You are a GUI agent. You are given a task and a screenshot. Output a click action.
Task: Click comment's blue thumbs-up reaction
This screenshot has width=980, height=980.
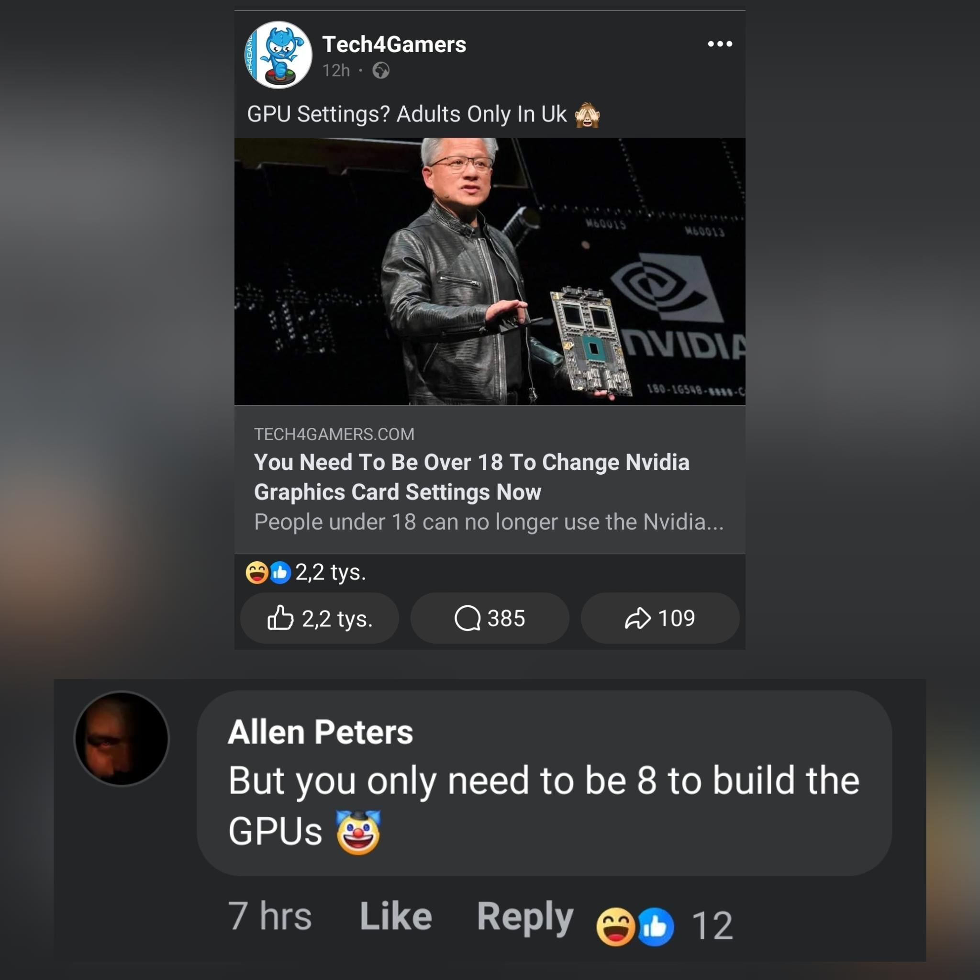point(656,927)
